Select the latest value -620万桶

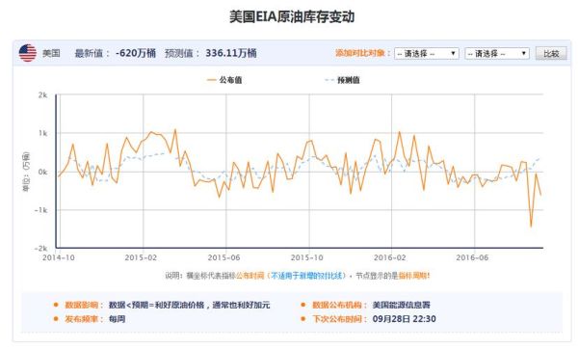pyautogui.click(x=135, y=53)
